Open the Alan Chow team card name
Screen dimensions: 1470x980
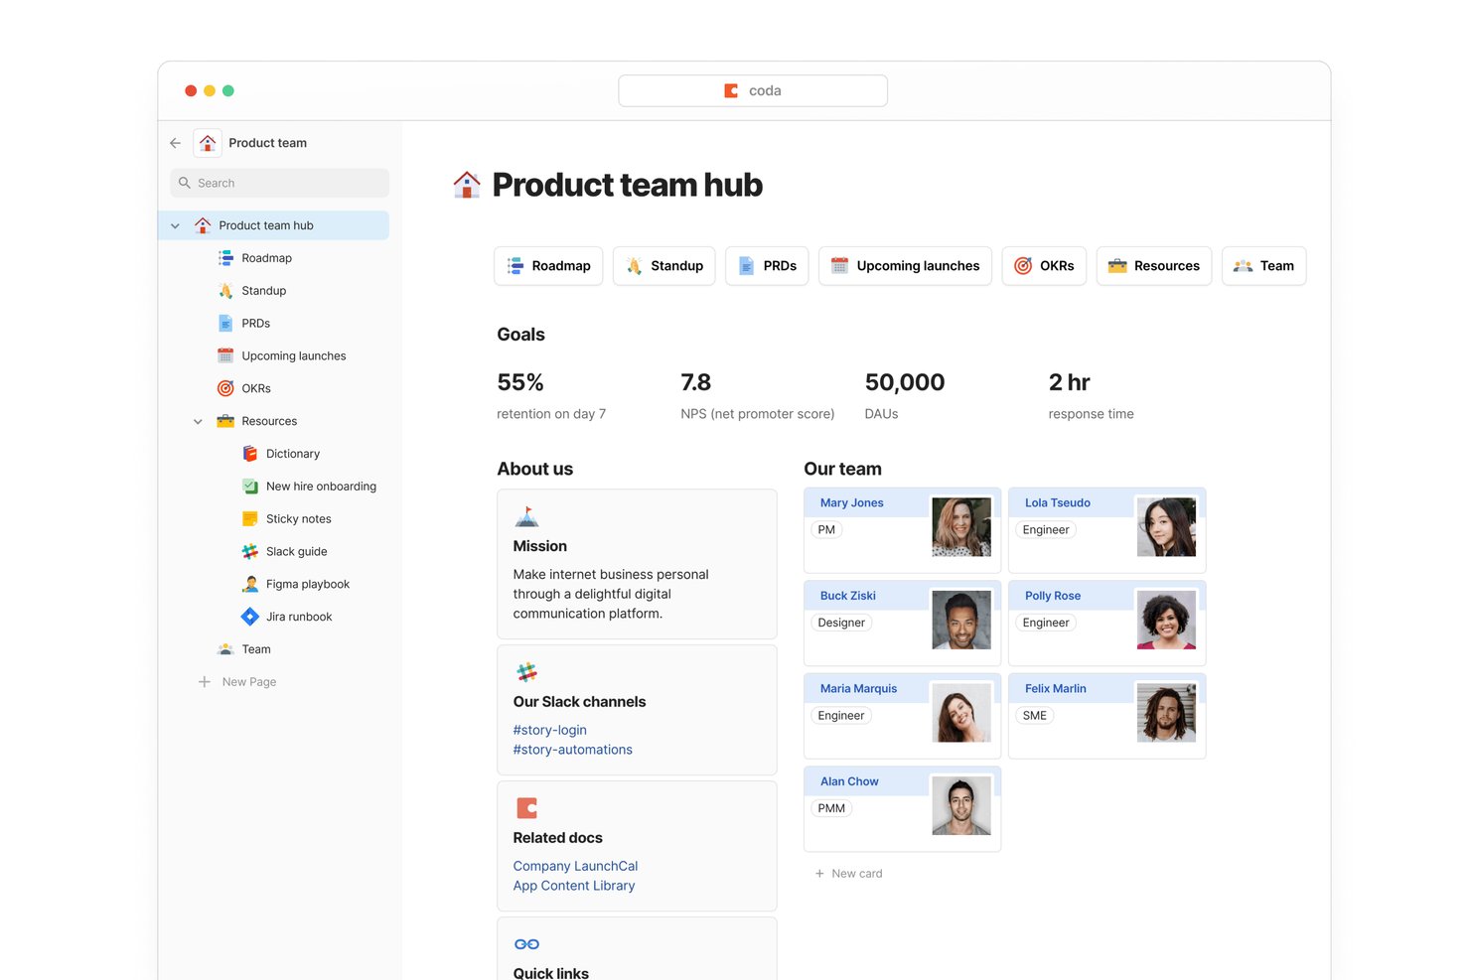pyautogui.click(x=849, y=781)
